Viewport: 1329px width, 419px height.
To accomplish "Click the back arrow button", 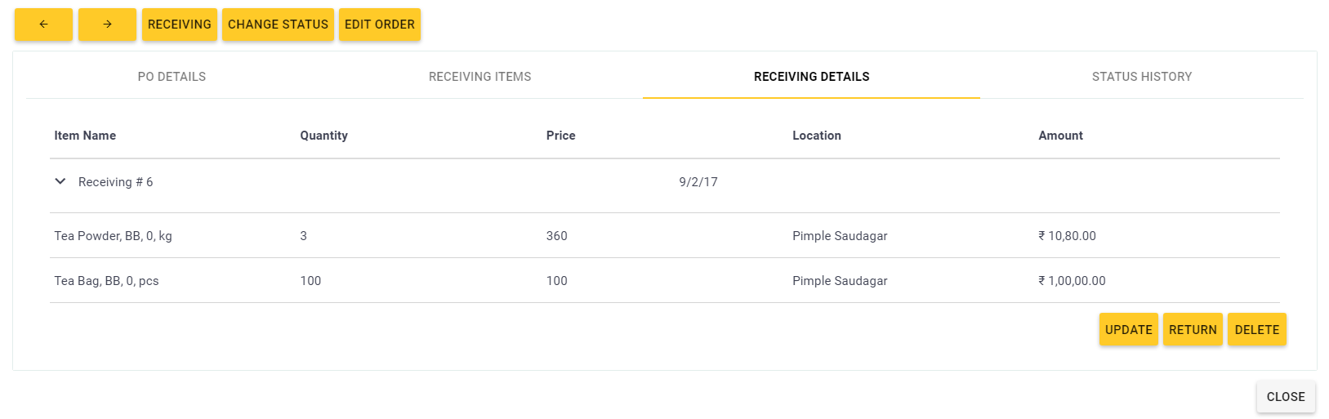I will (43, 25).
